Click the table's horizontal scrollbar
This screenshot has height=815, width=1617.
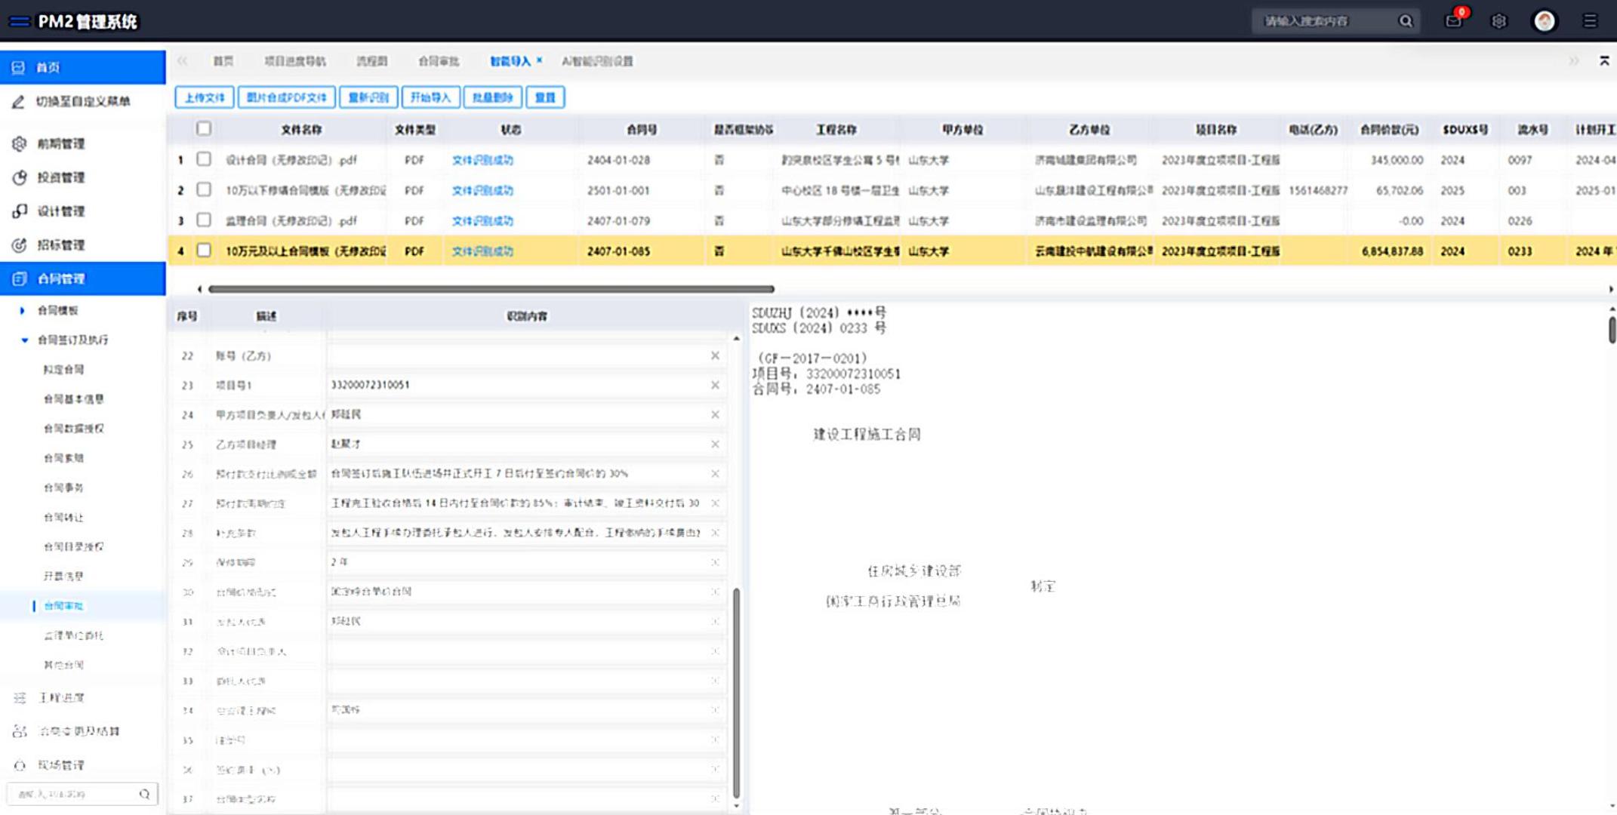click(x=491, y=289)
